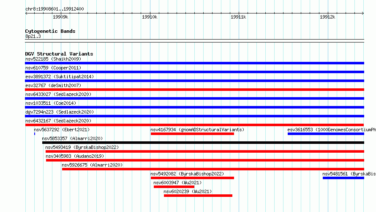Open nsv4167934 (gnomADStructuralVariants) label
The height and width of the screenshot is (212, 376).
[x=197, y=130]
